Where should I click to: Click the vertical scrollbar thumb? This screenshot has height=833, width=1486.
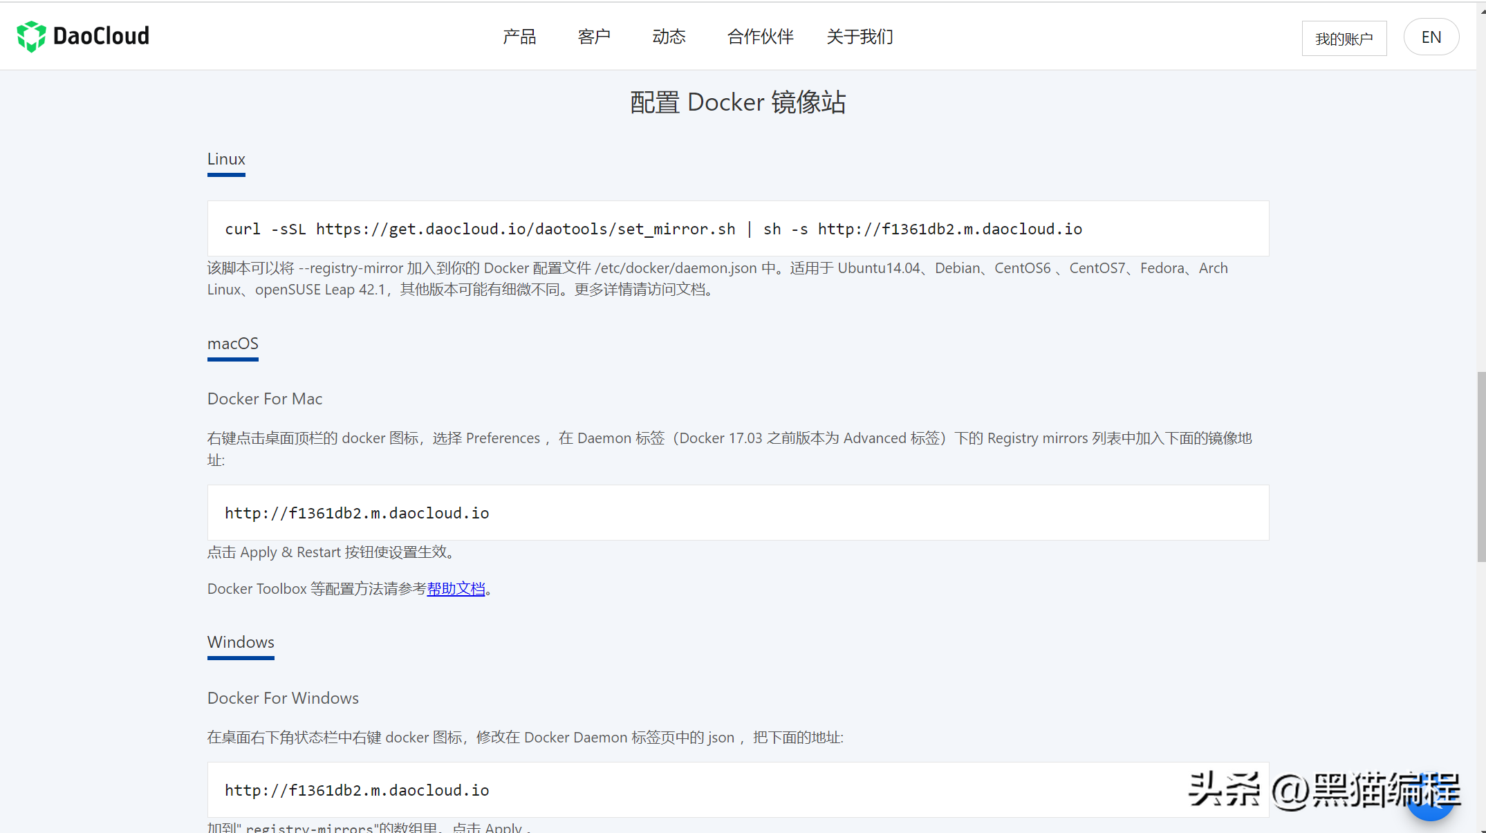pos(1481,467)
